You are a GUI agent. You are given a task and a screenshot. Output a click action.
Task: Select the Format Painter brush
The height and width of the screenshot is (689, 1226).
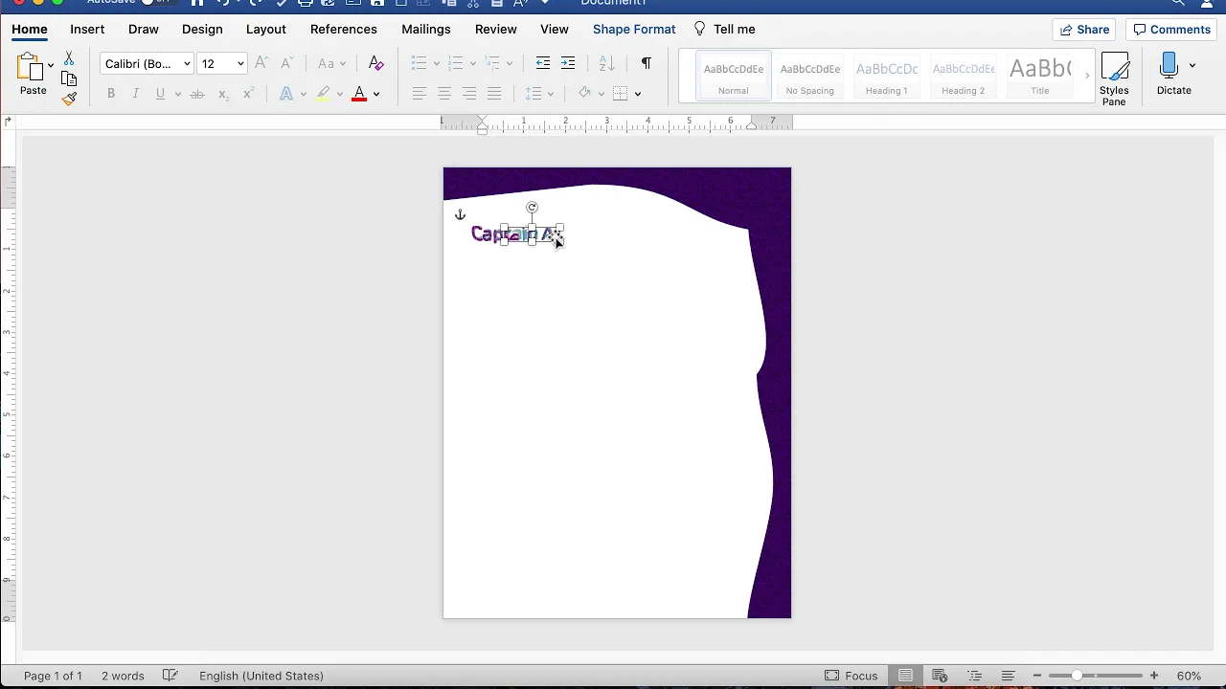pos(69,98)
